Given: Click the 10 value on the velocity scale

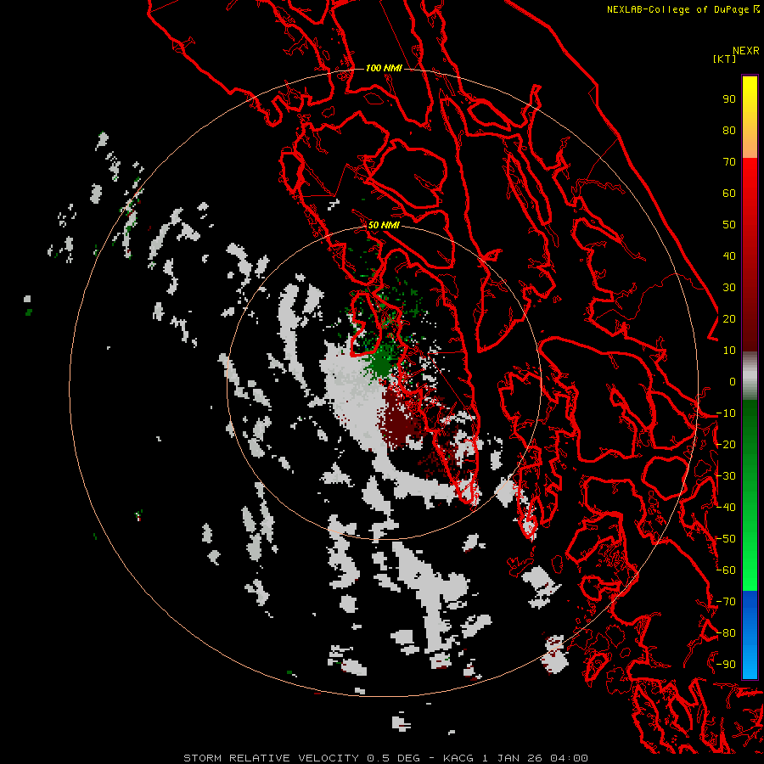Looking at the screenshot, I should [729, 351].
